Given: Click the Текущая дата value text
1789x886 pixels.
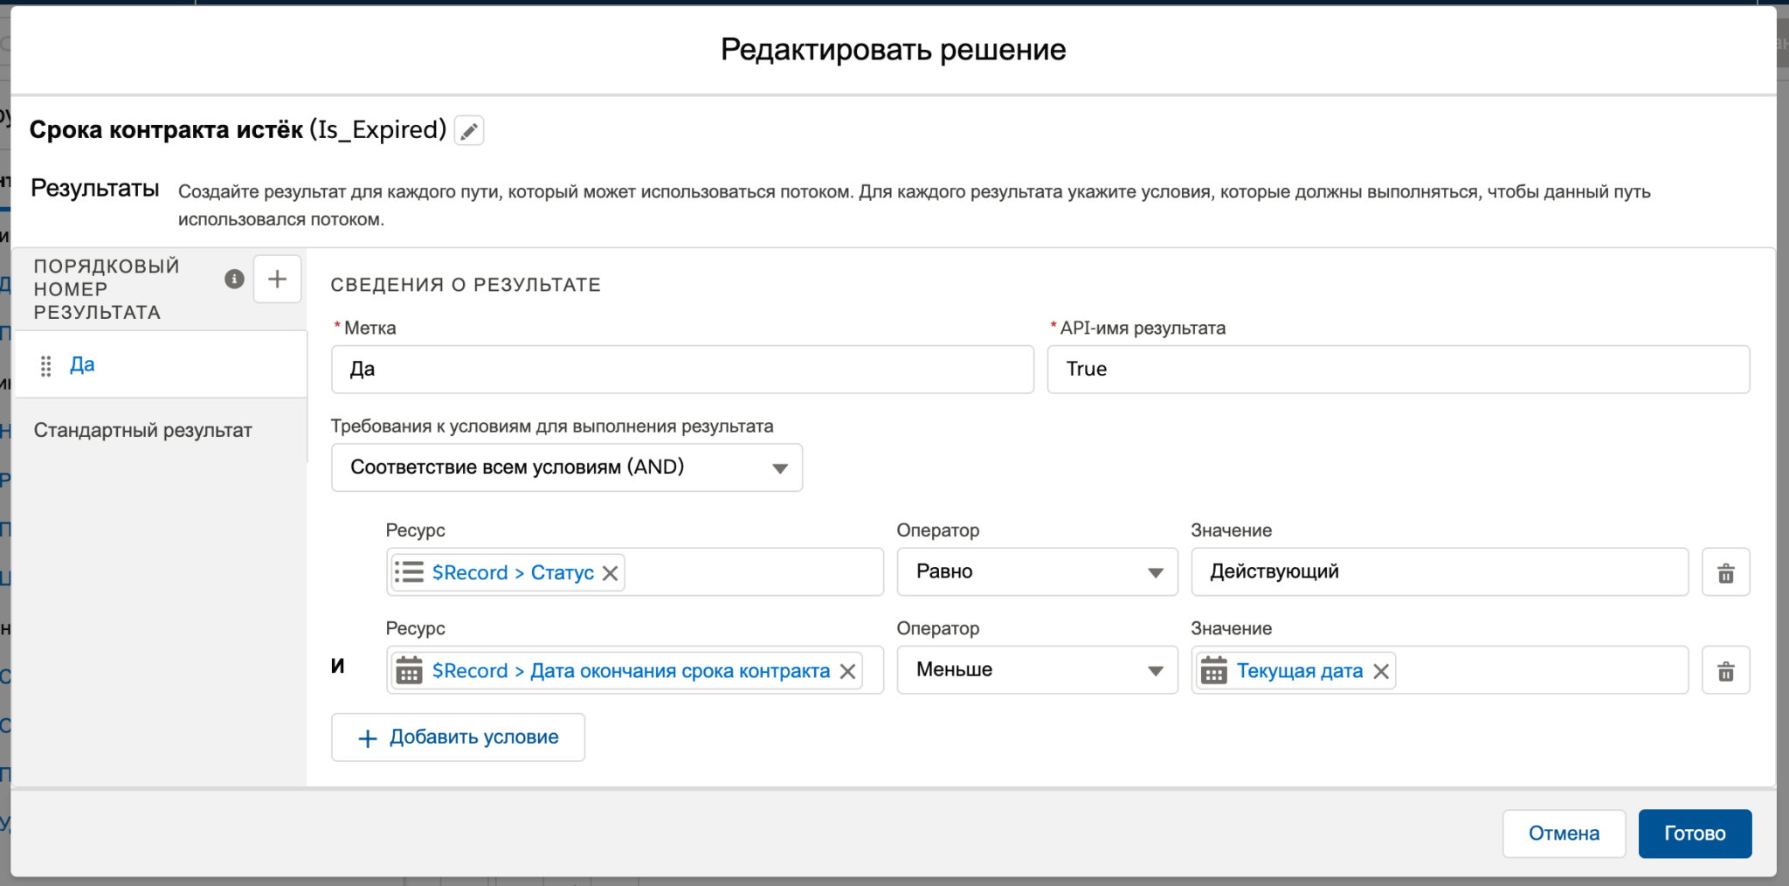Looking at the screenshot, I should pyautogui.click(x=1300, y=671).
